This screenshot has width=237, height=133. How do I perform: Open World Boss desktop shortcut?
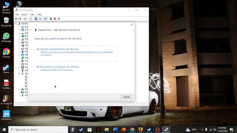[x=6, y=115]
